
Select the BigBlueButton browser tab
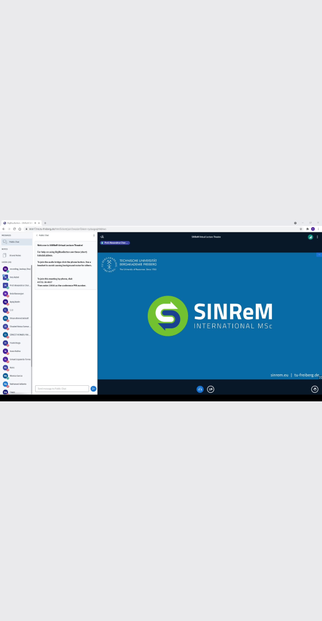tap(21, 223)
